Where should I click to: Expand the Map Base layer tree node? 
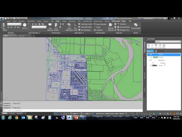click(x=149, y=60)
